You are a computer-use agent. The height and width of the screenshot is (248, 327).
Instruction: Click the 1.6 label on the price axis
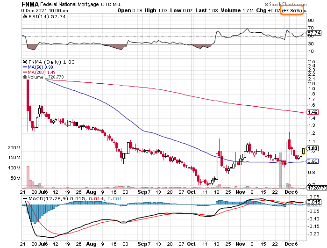(x=312, y=105)
